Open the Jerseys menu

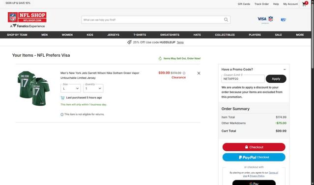(x=114, y=35)
